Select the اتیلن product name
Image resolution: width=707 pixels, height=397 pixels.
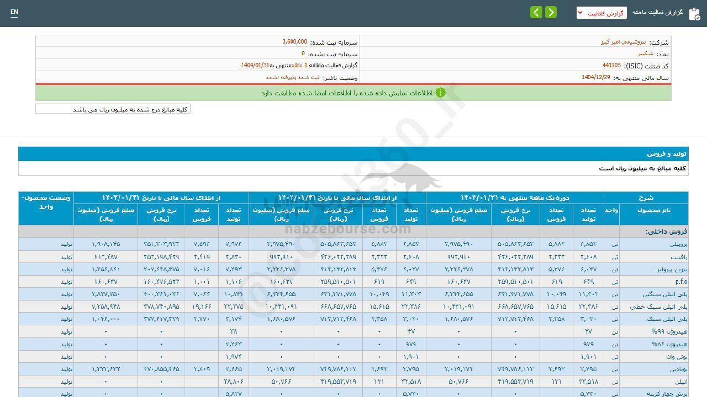pos(680,382)
